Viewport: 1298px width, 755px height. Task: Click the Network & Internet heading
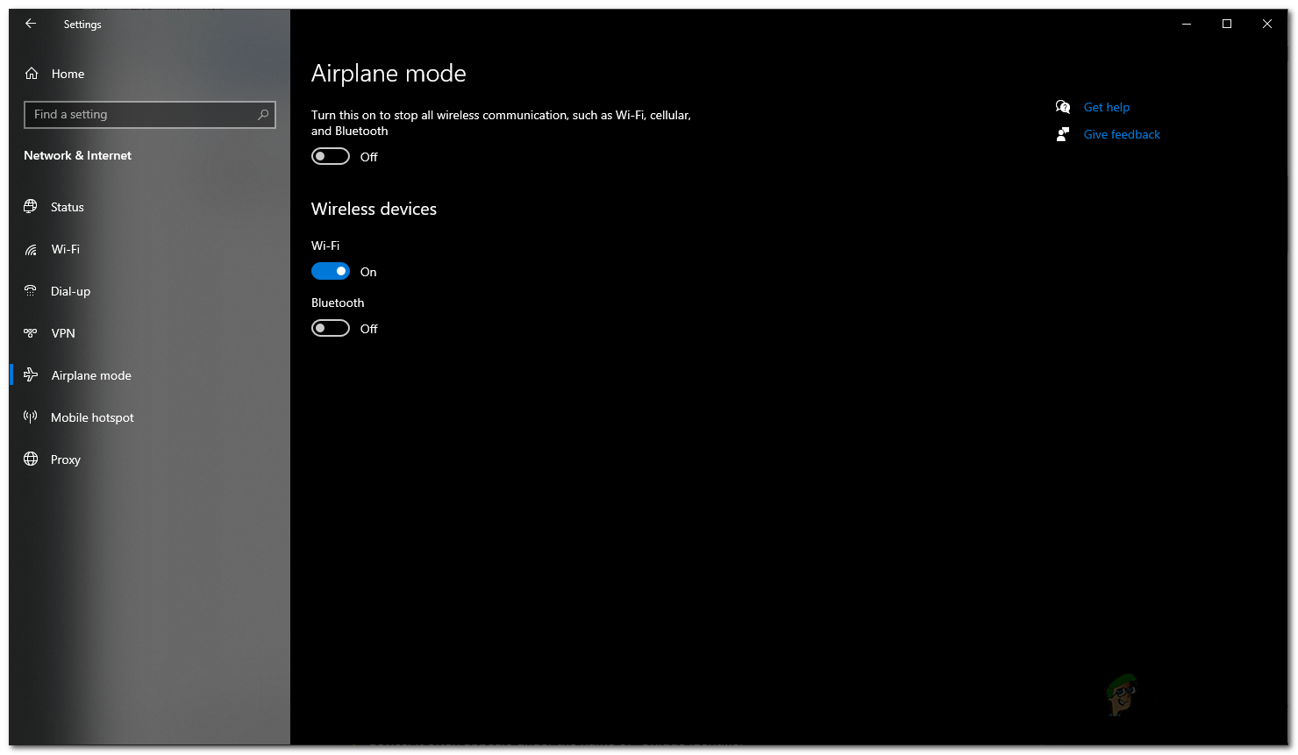coord(77,156)
